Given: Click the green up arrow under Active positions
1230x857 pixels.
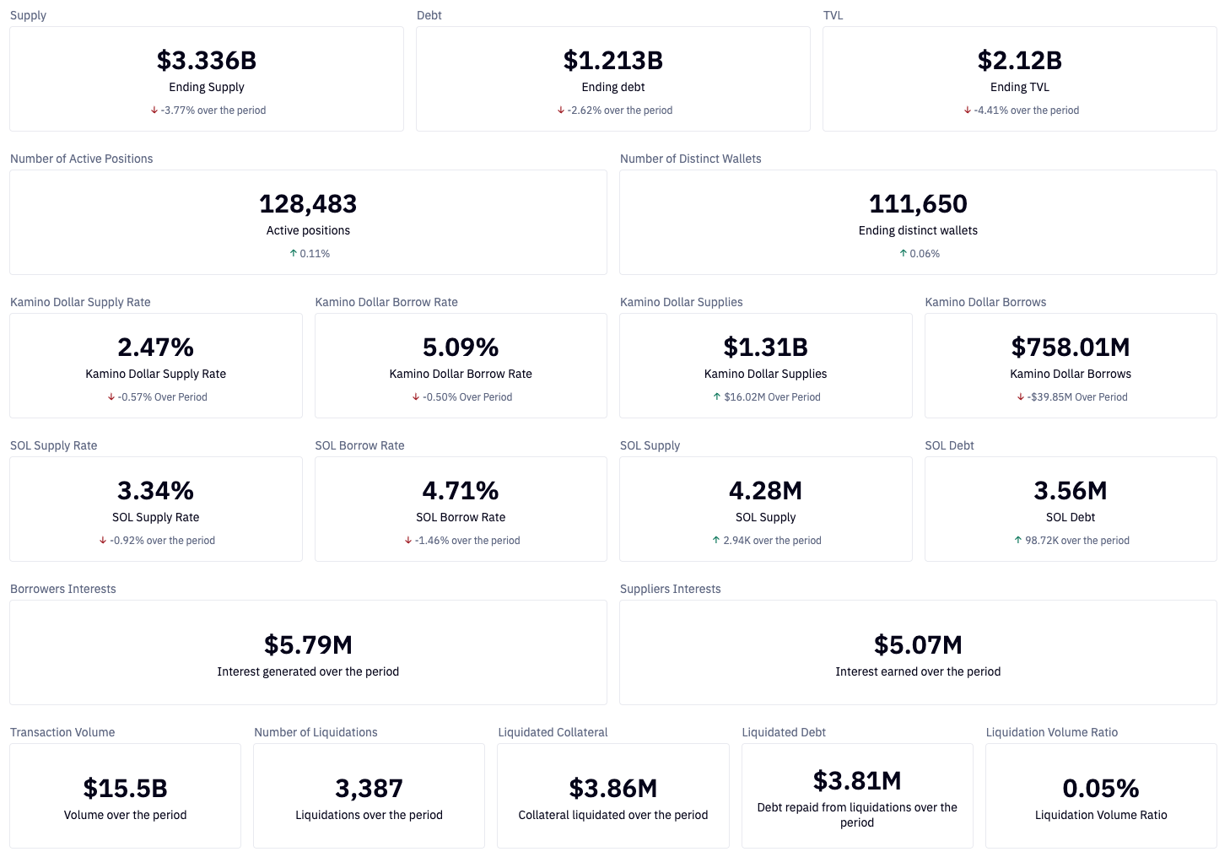Looking at the screenshot, I should click(293, 254).
